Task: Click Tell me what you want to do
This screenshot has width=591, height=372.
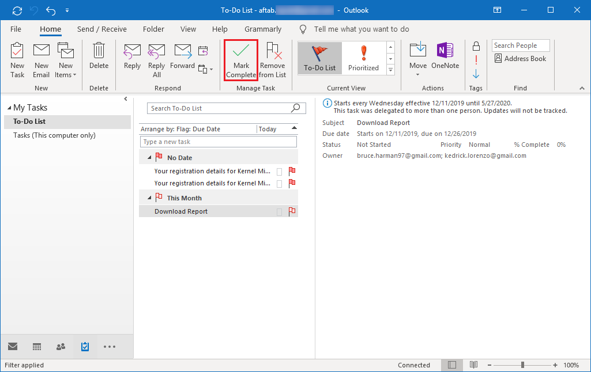Action: coord(362,29)
